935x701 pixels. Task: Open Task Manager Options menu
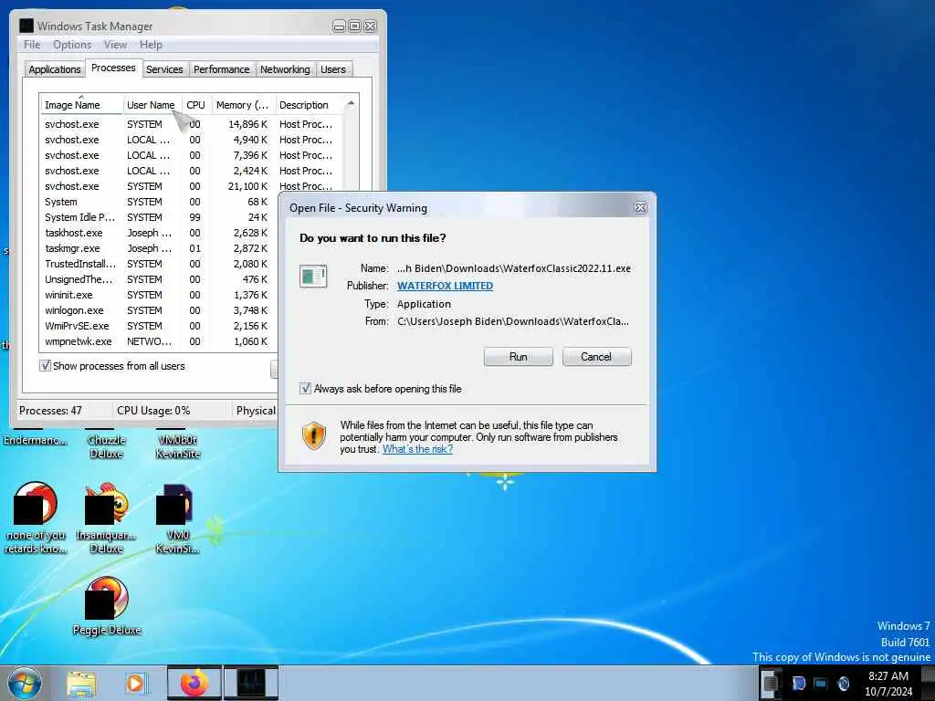(x=72, y=45)
